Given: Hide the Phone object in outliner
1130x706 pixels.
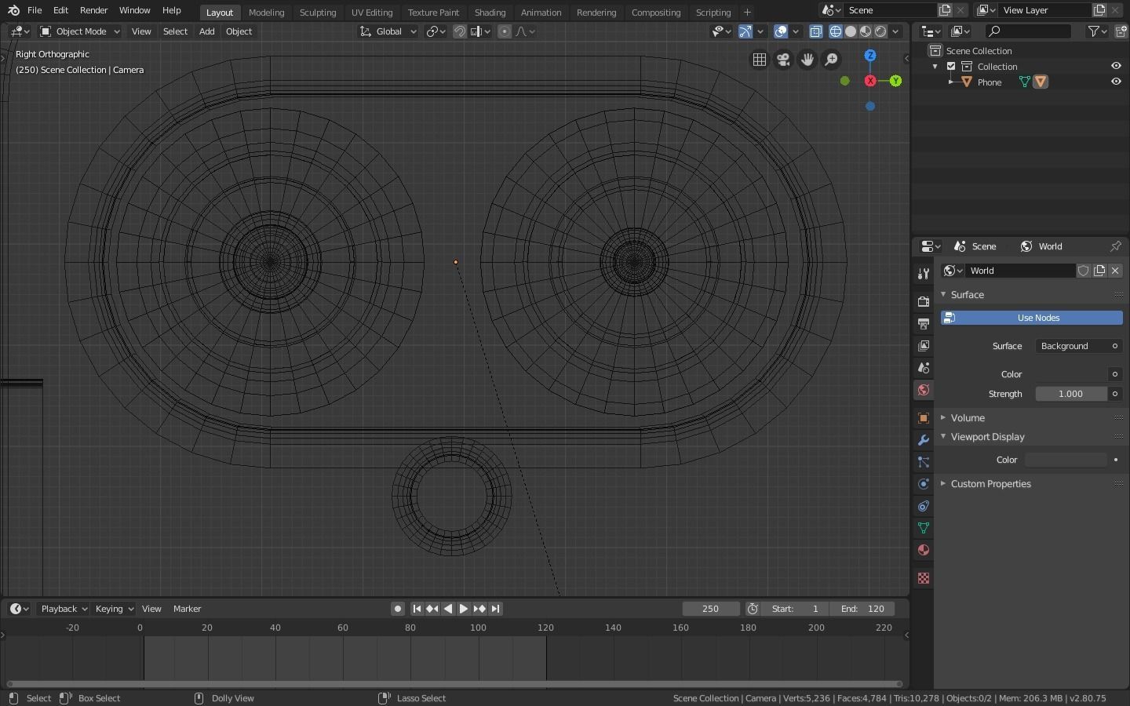Looking at the screenshot, I should point(1116,82).
